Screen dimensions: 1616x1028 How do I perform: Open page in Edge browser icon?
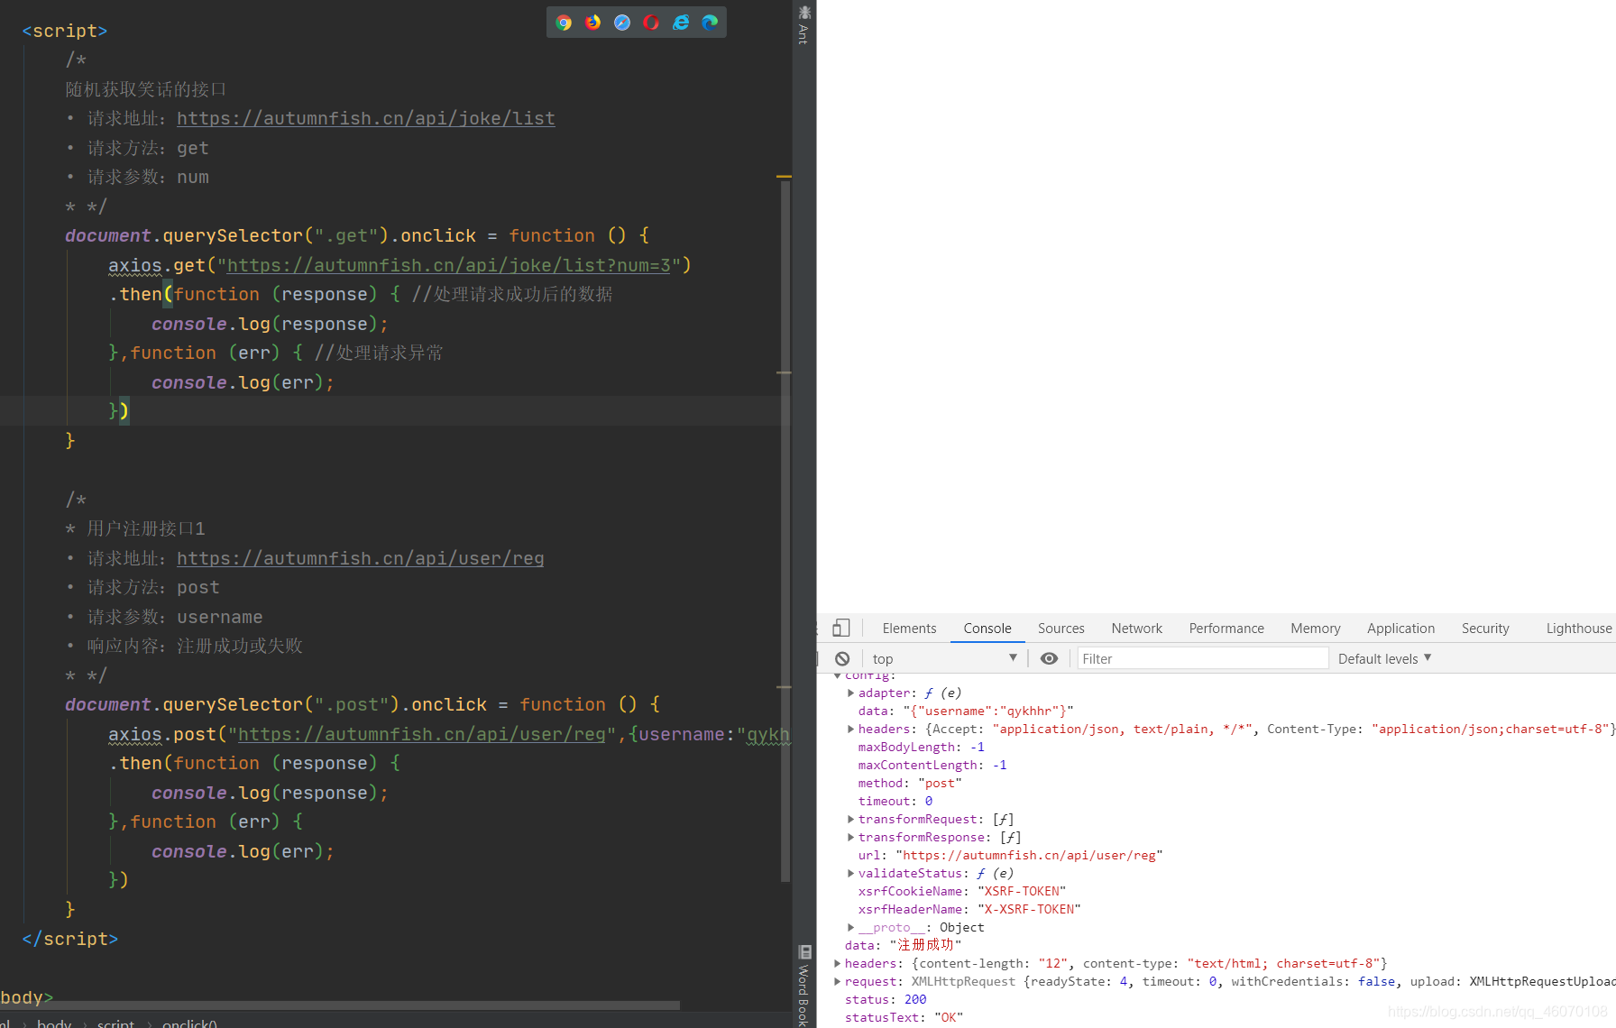(710, 23)
